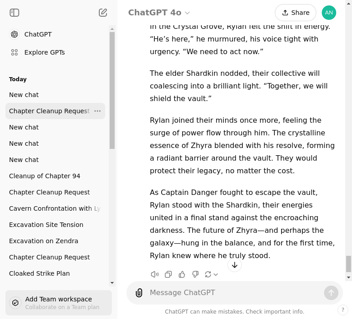Expand the regenerate model options chevron
Image resolution: width=352 pixels, height=319 pixels.
coord(216,274)
